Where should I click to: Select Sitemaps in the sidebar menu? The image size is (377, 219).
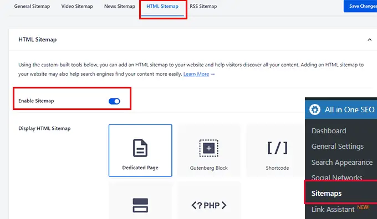(x=326, y=194)
